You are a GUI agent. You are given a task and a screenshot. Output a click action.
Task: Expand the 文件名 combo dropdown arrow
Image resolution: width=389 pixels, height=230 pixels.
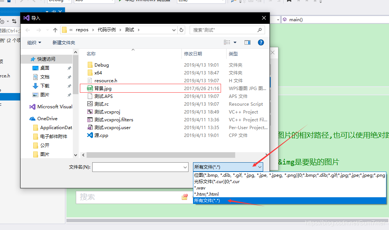185,167
